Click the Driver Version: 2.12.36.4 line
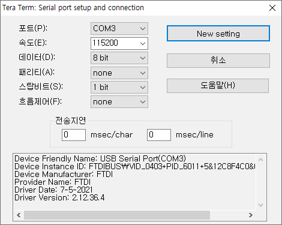The width and height of the screenshot is (282, 225). 59,197
